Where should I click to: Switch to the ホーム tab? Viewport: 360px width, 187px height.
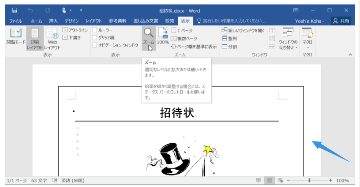pos(36,21)
